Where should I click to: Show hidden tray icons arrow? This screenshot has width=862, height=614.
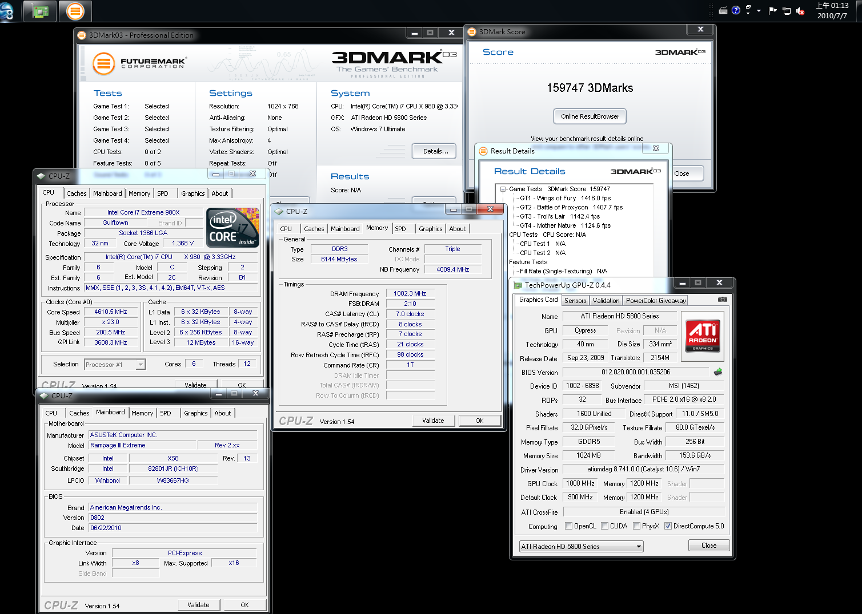pyautogui.click(x=759, y=11)
